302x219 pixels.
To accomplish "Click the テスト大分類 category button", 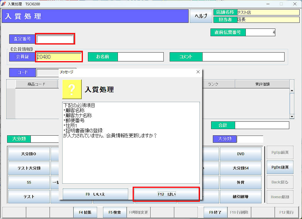I will coord(29,168).
